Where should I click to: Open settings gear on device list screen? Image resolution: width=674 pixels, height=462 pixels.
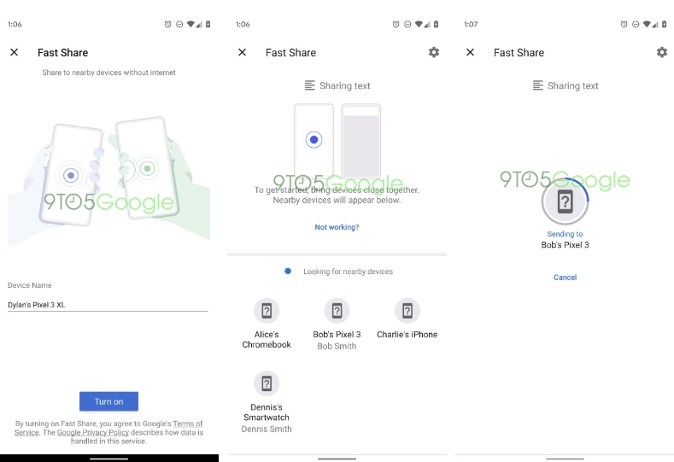[434, 52]
